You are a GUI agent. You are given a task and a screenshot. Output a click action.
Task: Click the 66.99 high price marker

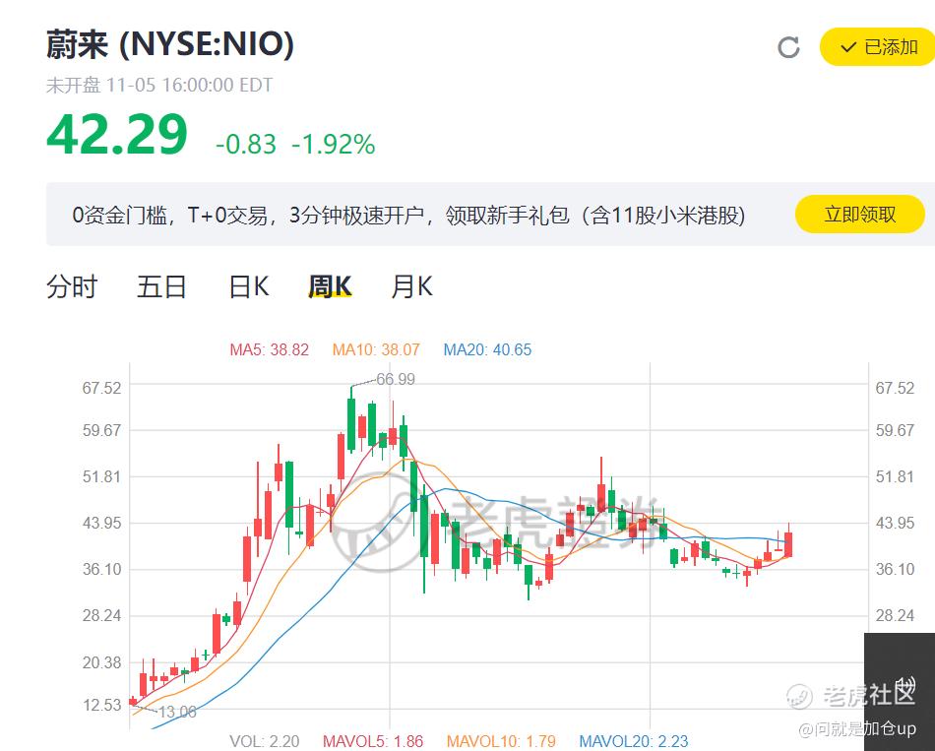(396, 379)
